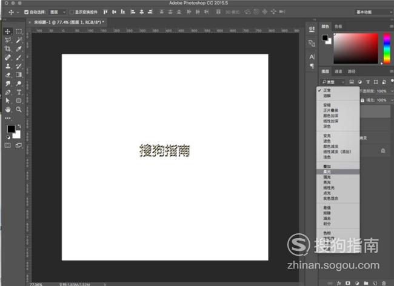This screenshot has height=286, width=394.
Task: Select the Rectangular Marquee tool
Action: (x=19, y=32)
